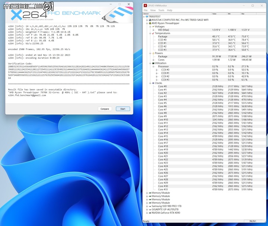Screen dimensions: 268x226
Task: Click the 5637 MHz Core #2 value
Action: pos(218,93)
